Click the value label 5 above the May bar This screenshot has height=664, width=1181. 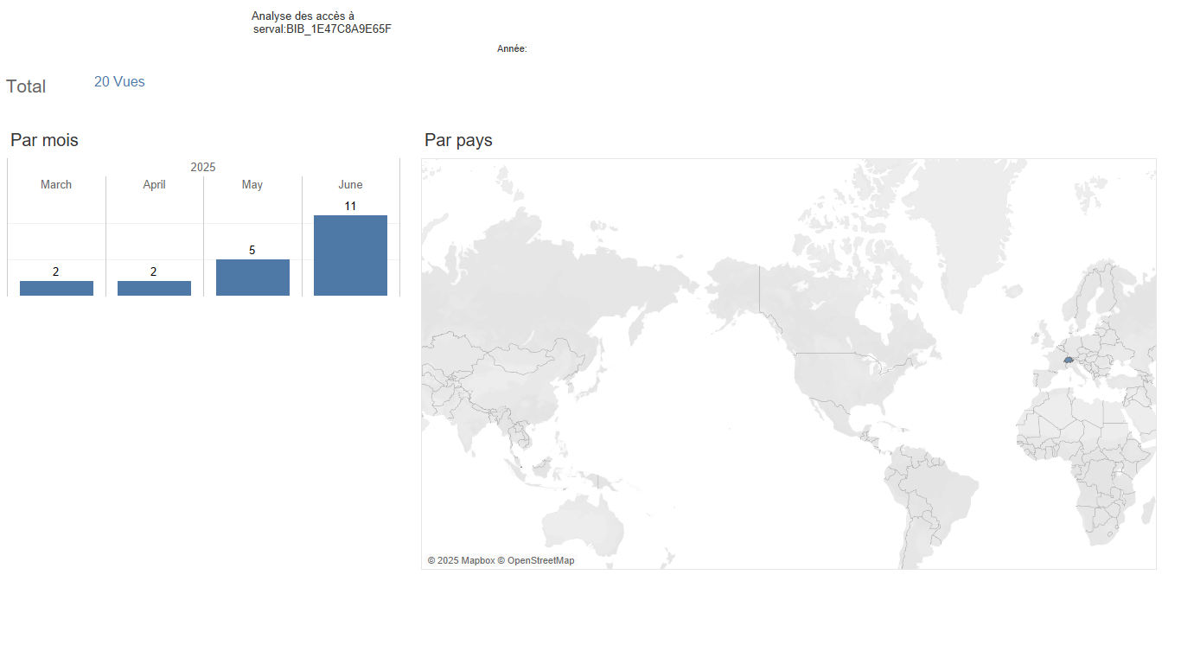click(x=252, y=250)
